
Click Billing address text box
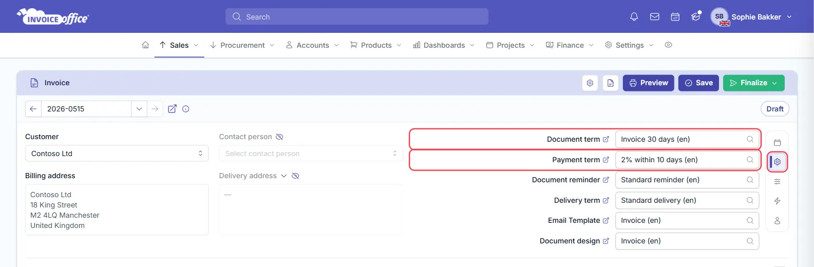tap(117, 209)
